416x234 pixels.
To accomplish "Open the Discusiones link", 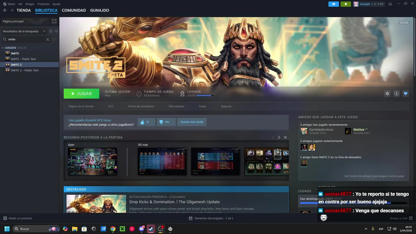I will 176,106.
